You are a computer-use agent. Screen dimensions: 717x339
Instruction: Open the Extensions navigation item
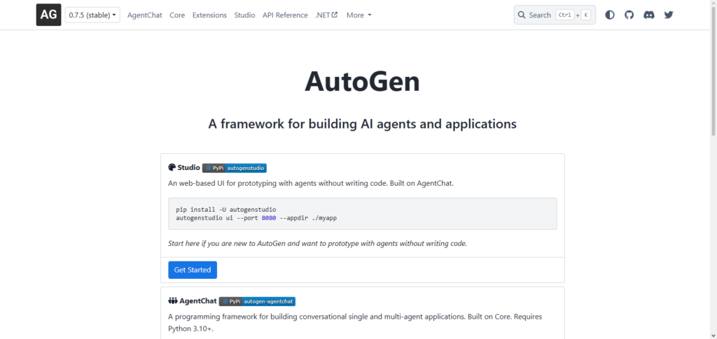(x=209, y=15)
